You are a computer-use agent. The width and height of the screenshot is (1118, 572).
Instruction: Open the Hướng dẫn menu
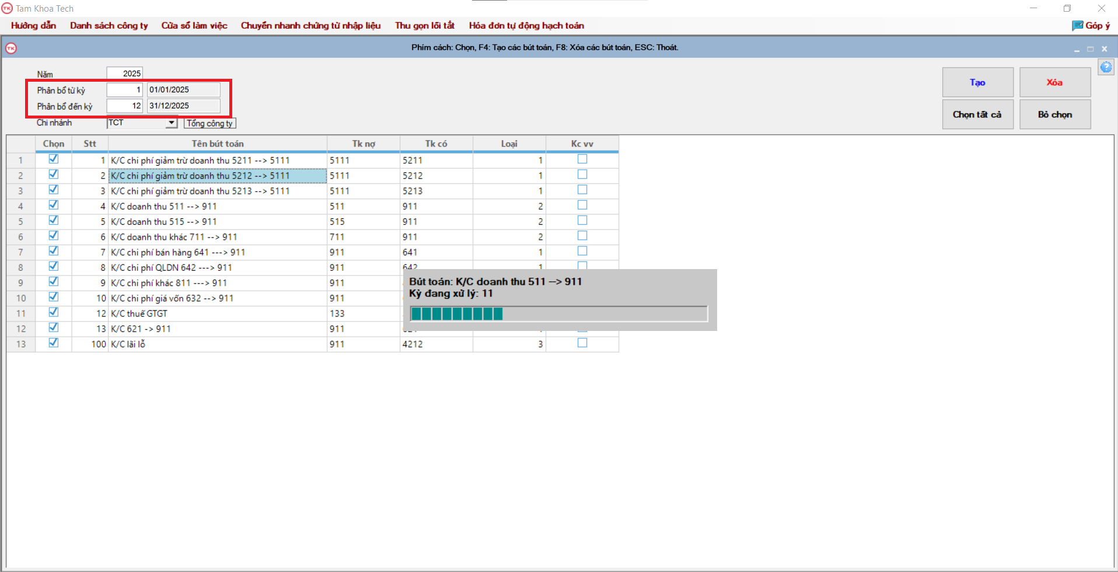33,26
